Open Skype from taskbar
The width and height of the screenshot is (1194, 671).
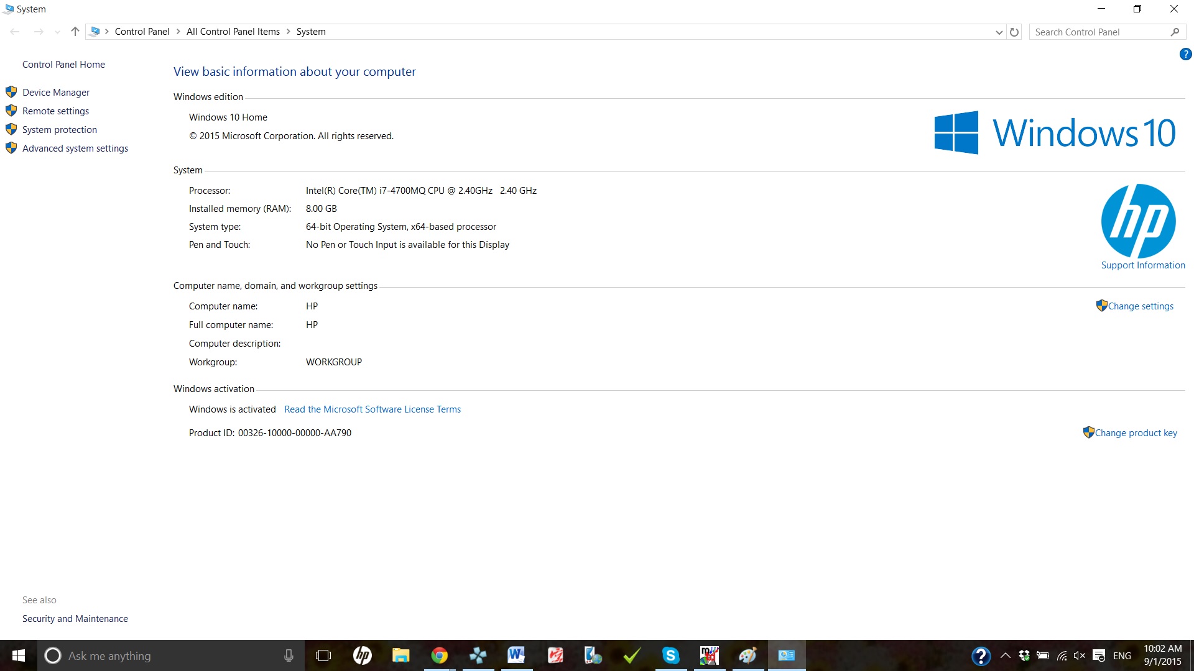[670, 655]
